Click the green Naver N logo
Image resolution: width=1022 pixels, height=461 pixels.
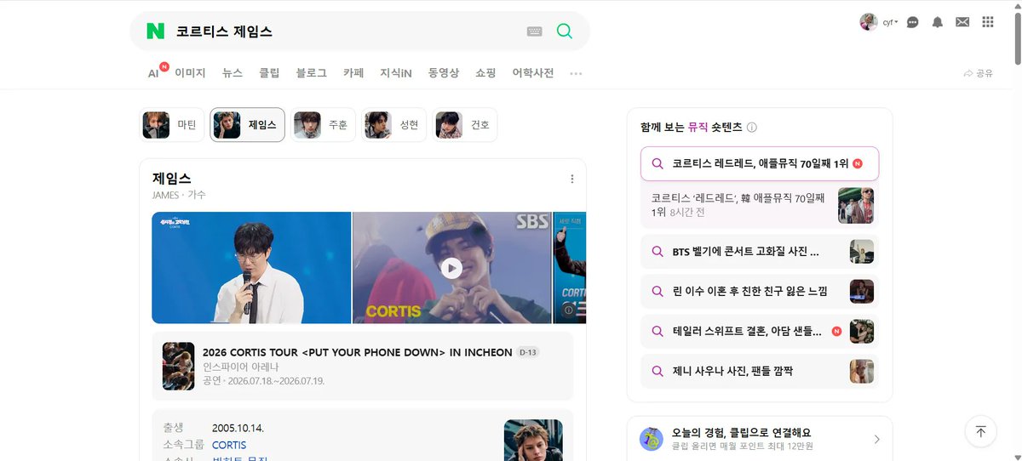(155, 31)
